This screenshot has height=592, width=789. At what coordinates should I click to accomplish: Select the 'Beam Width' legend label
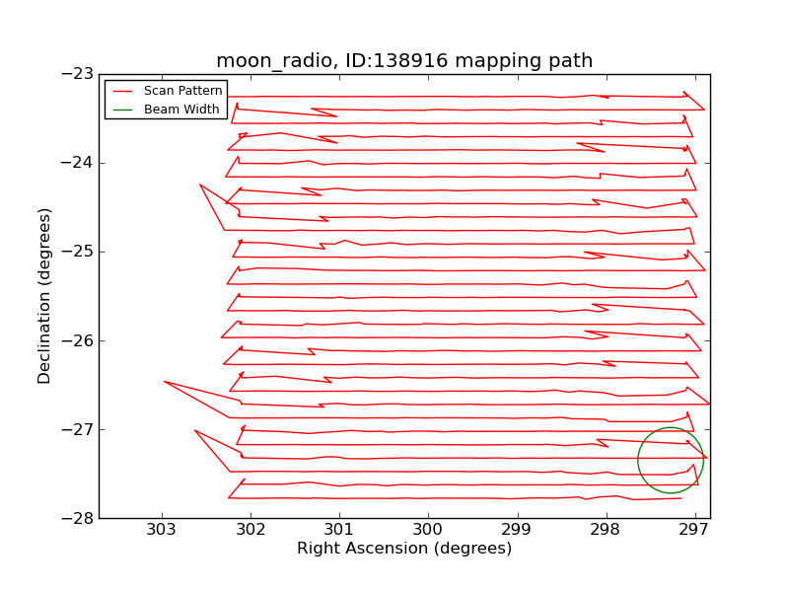tap(181, 110)
